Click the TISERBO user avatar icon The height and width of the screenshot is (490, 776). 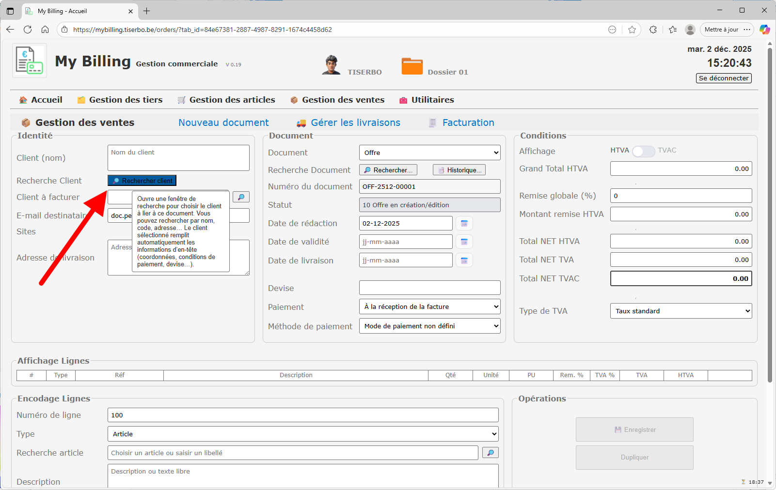[x=331, y=65]
